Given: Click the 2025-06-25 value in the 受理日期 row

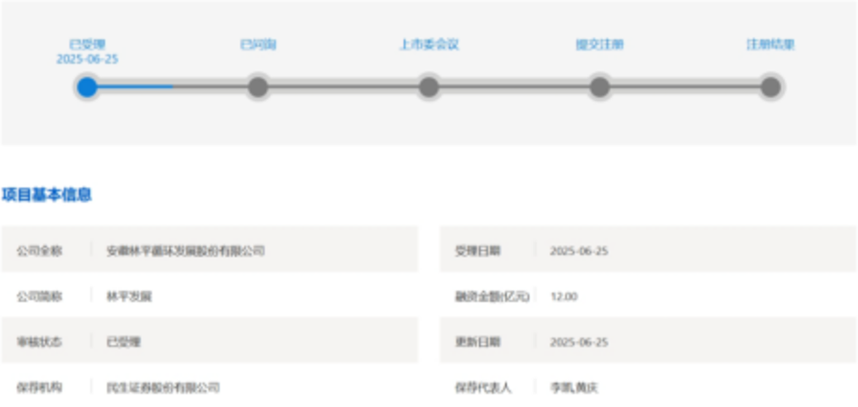Looking at the screenshot, I should point(579,251).
